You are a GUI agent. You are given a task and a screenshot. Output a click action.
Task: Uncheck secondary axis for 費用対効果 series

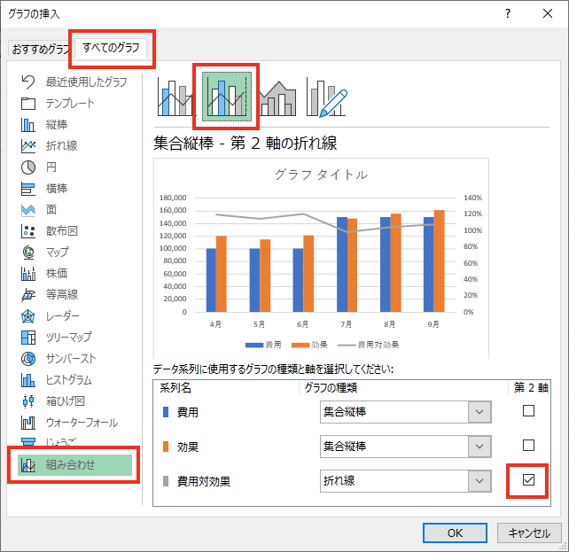[x=528, y=479]
